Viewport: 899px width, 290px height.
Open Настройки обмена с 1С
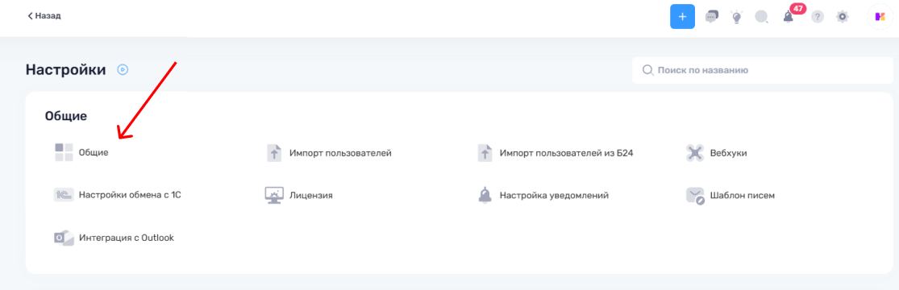[130, 196]
